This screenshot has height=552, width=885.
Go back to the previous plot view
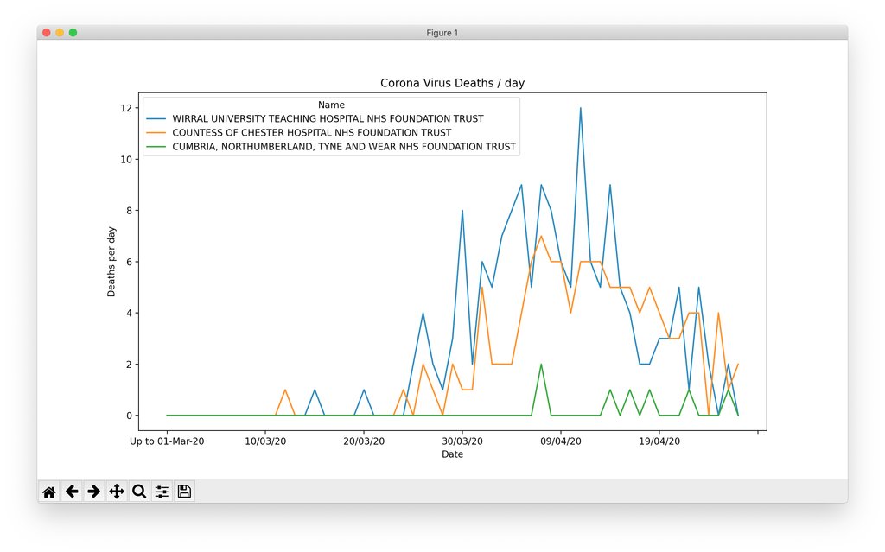[72, 491]
